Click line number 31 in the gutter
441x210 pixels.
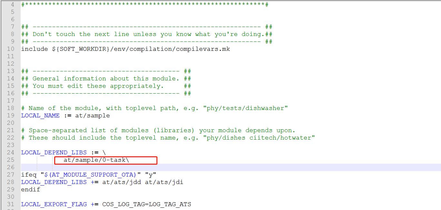pos(11,204)
